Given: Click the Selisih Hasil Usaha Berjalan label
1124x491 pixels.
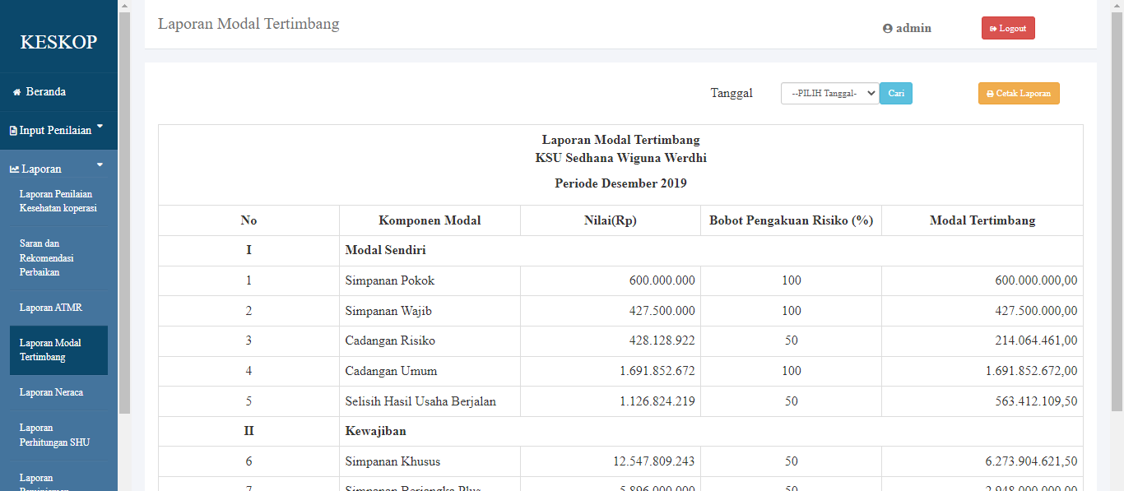Looking at the screenshot, I should (420, 401).
